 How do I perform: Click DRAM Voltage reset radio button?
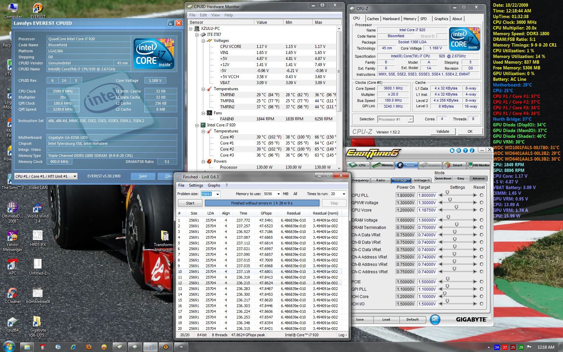(x=482, y=220)
